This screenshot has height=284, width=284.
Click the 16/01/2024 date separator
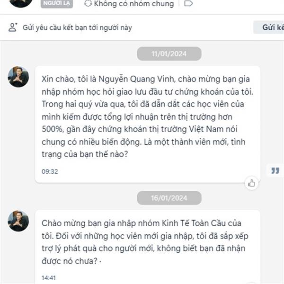pos(169,198)
